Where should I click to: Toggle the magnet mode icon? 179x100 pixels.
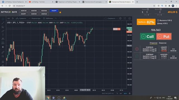coord(3,62)
